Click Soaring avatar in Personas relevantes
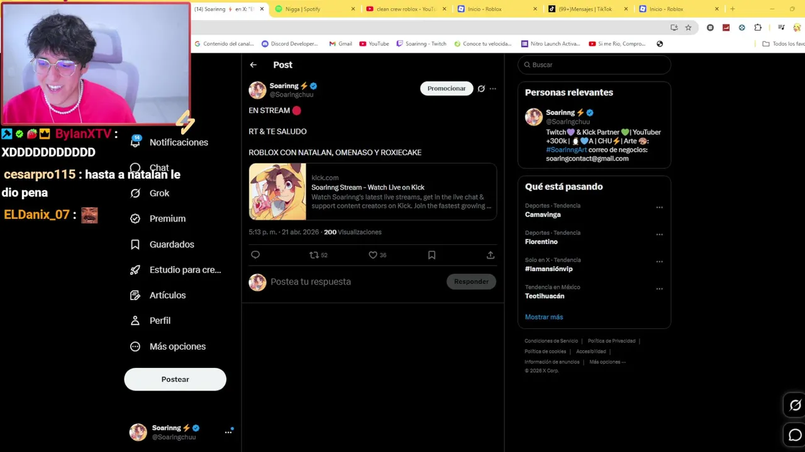The height and width of the screenshot is (452, 805). coord(534,117)
